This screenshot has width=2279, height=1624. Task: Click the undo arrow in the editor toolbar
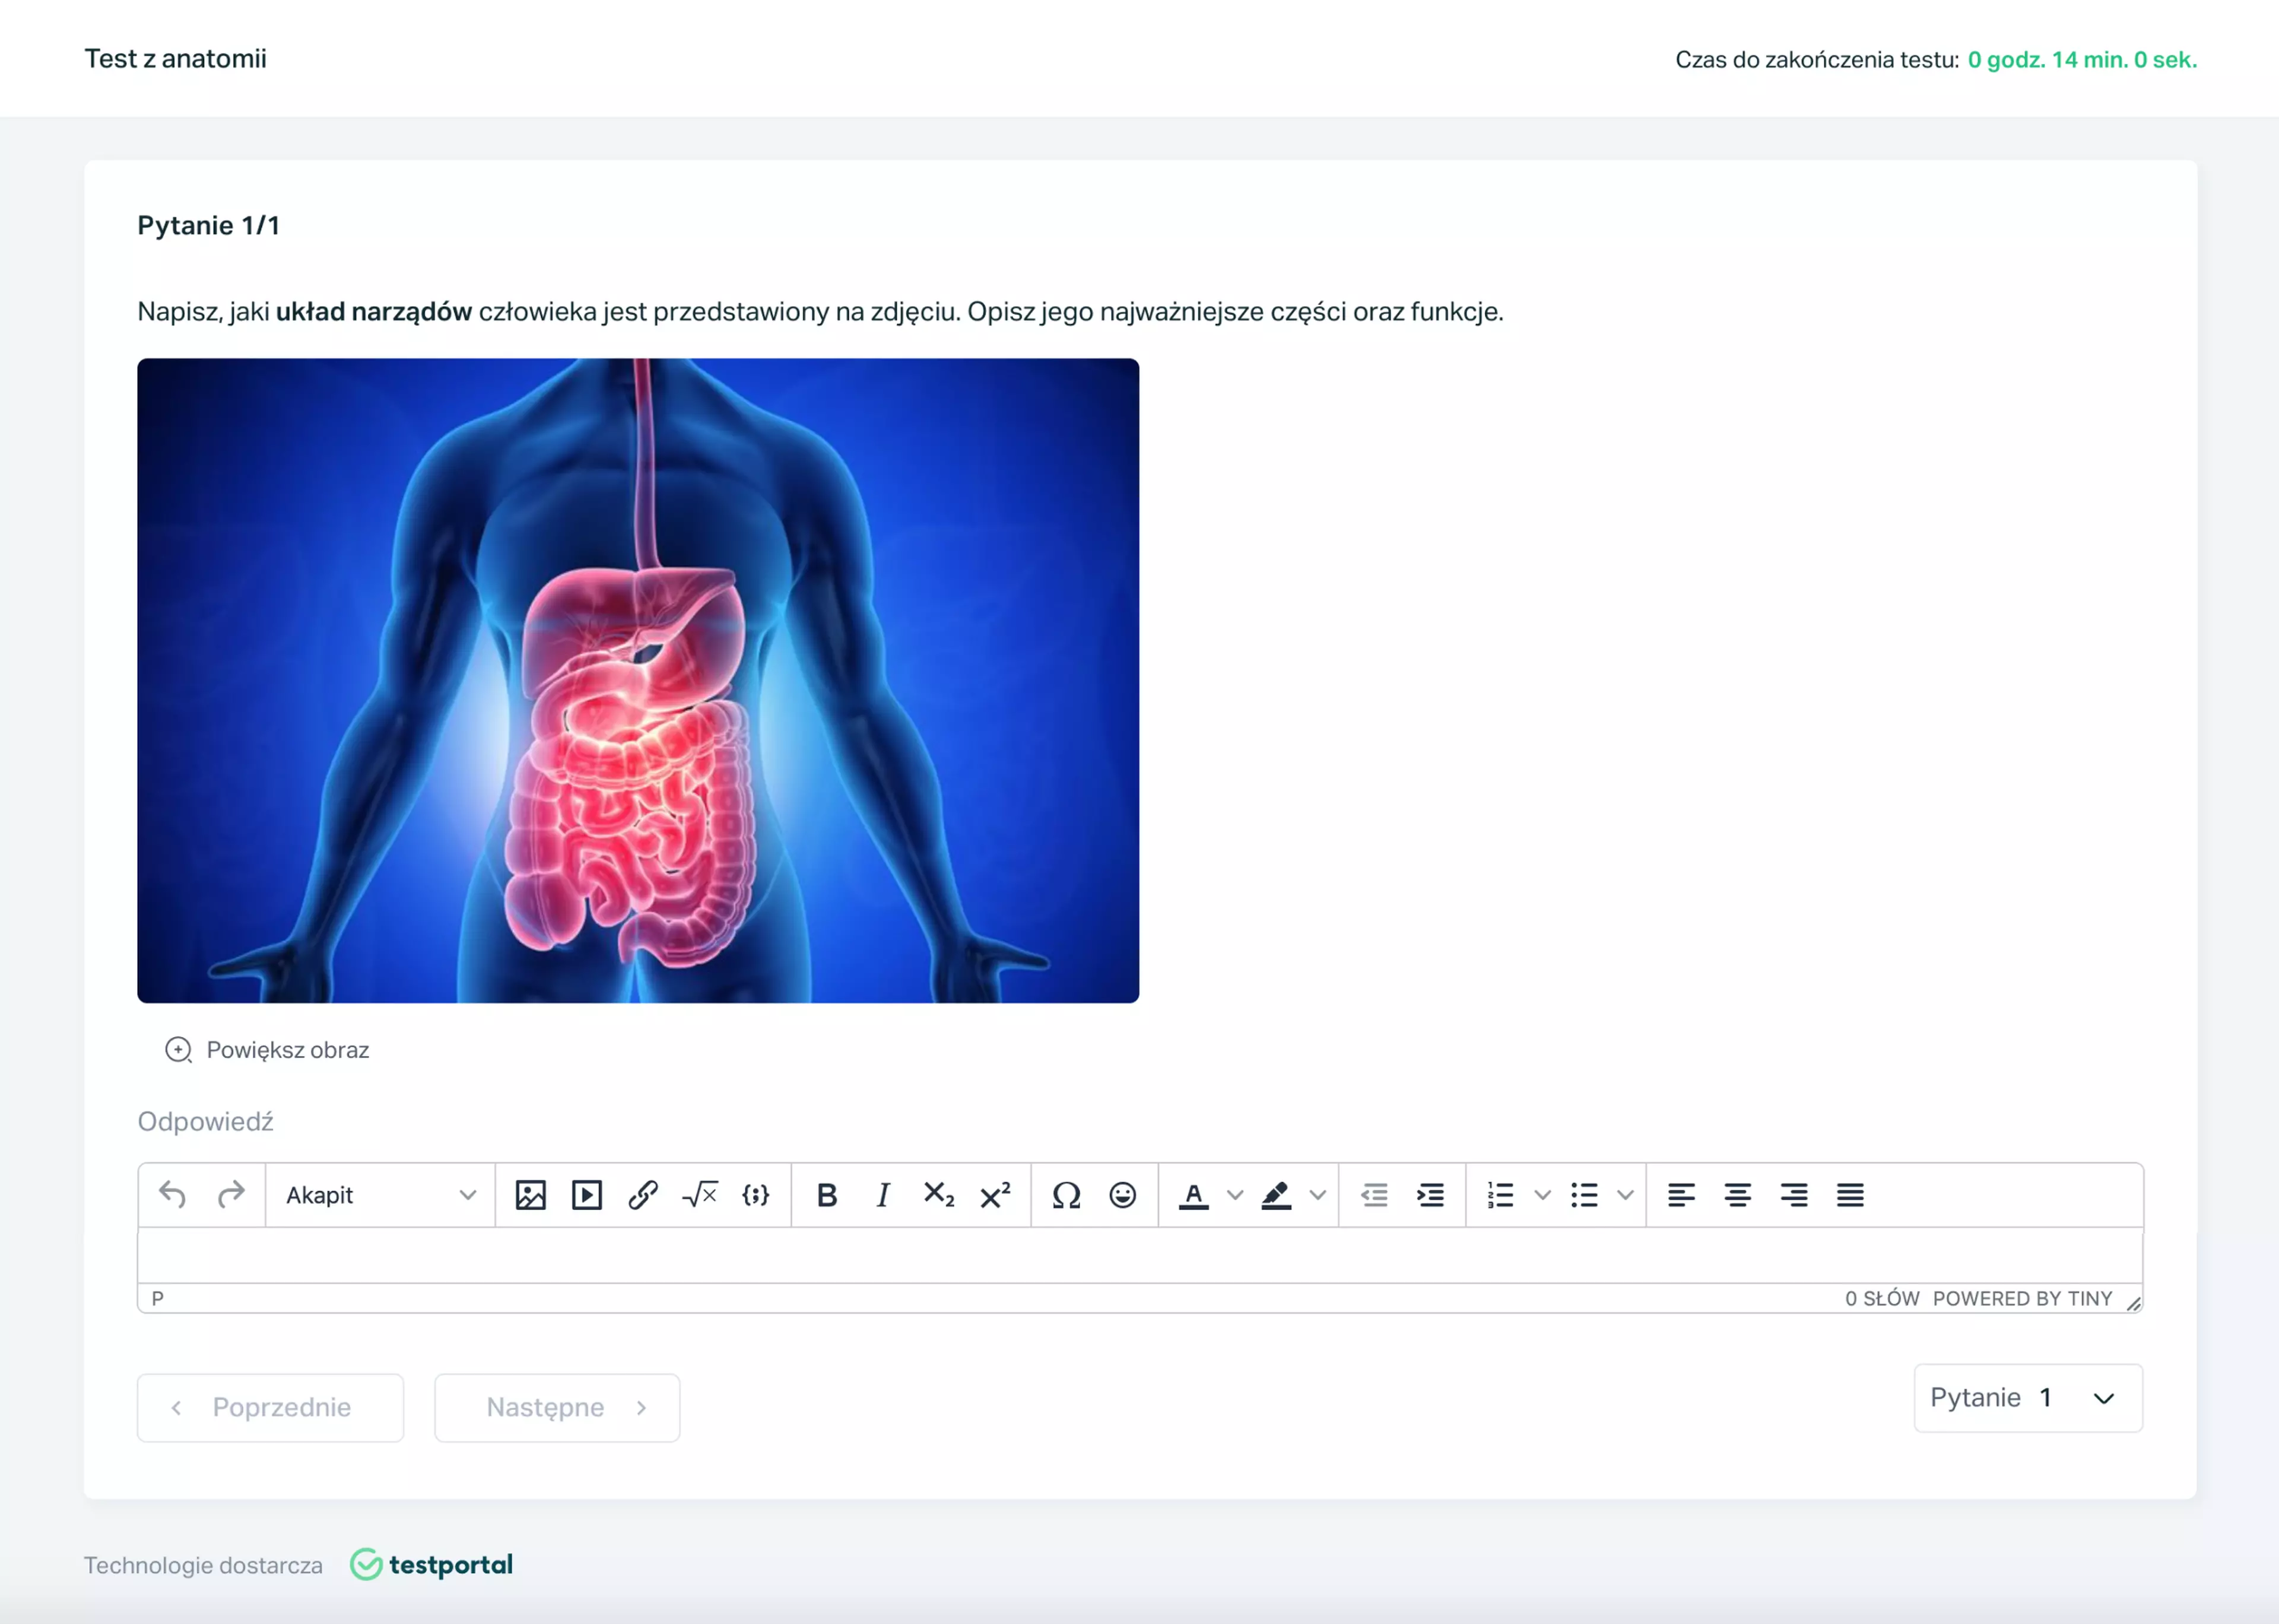click(x=173, y=1195)
